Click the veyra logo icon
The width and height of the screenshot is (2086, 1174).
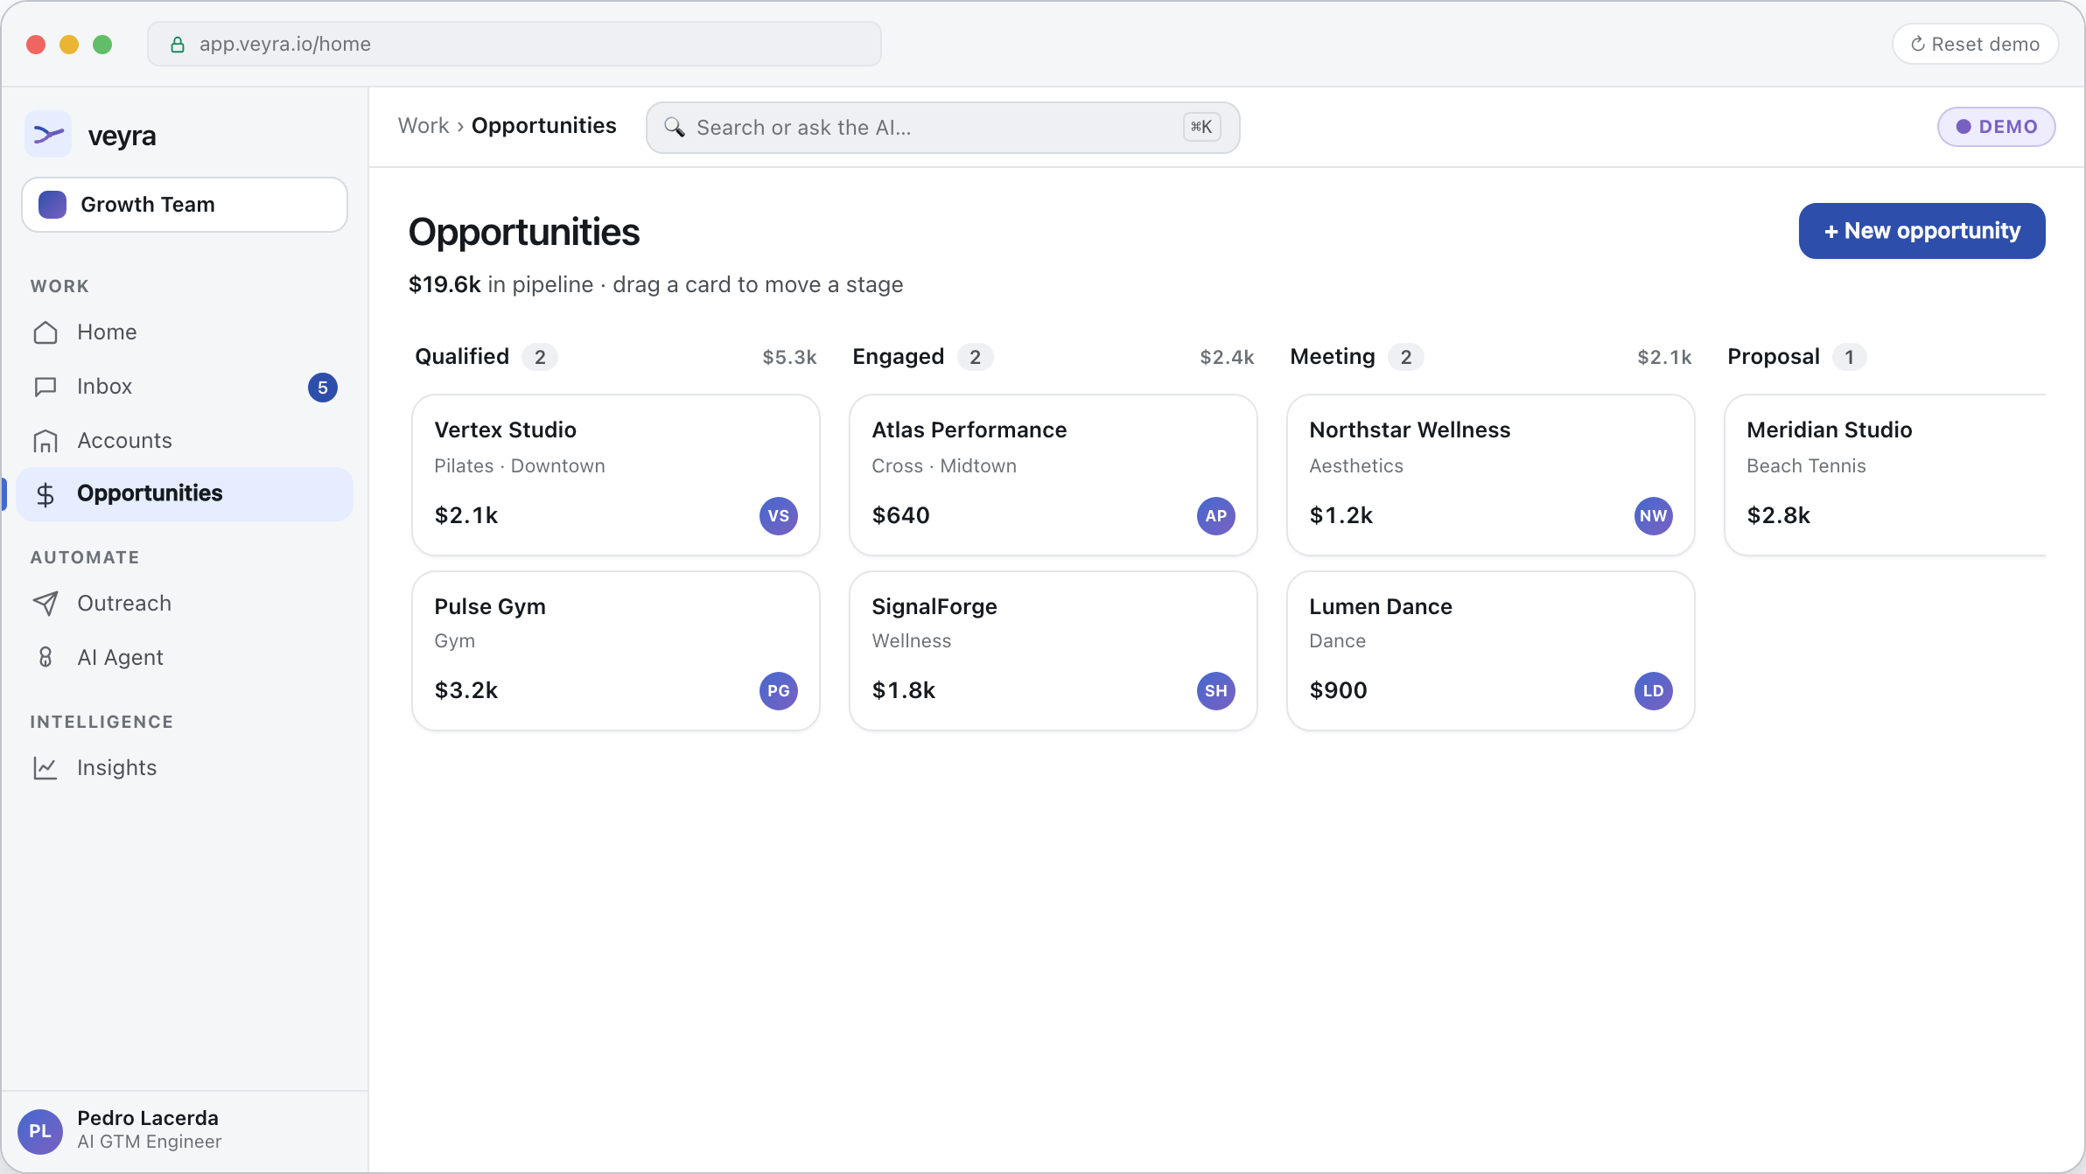click(x=48, y=135)
